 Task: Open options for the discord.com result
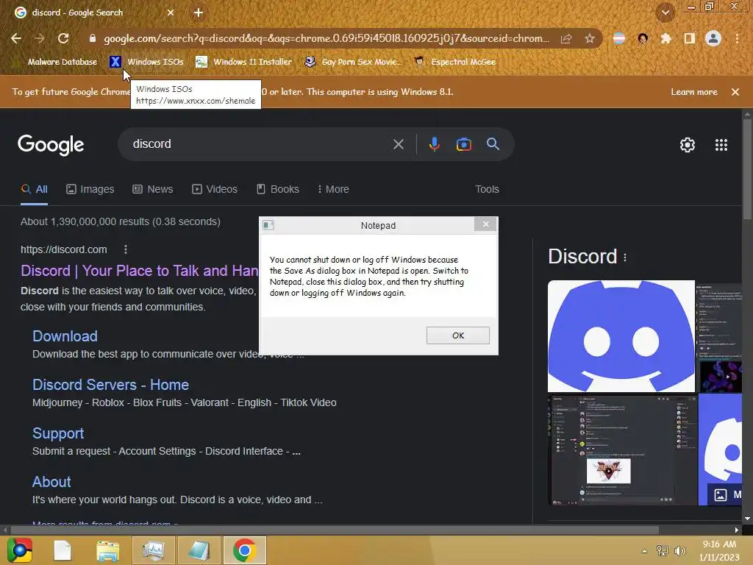[x=125, y=249]
